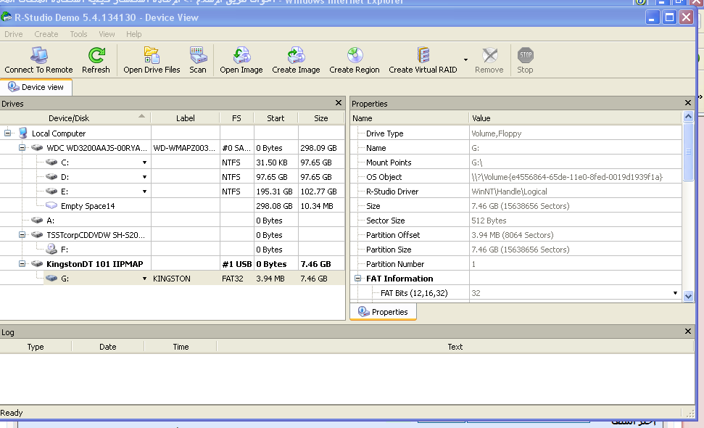The image size is (704, 428).
Task: Click the Value column header in Properties
Action: point(575,118)
